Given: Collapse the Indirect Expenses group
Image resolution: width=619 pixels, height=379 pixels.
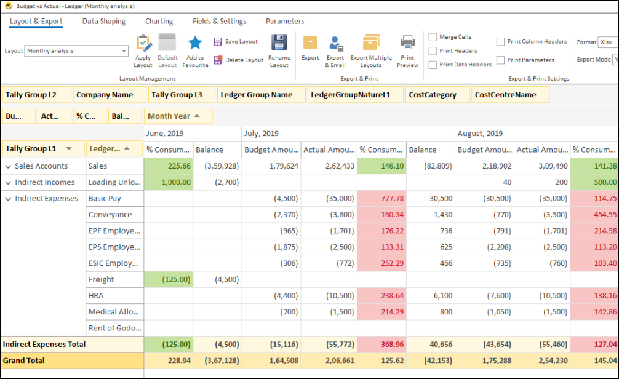Looking at the screenshot, I should [x=8, y=199].
